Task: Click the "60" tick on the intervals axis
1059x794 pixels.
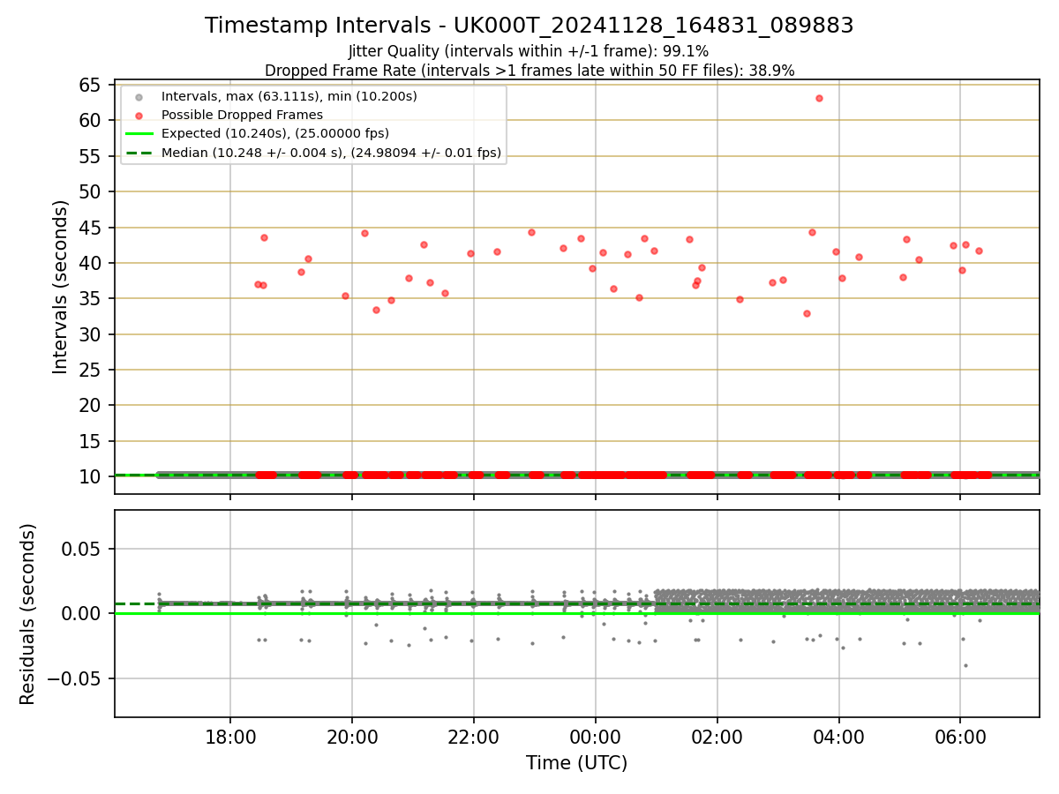Action: [x=91, y=121]
